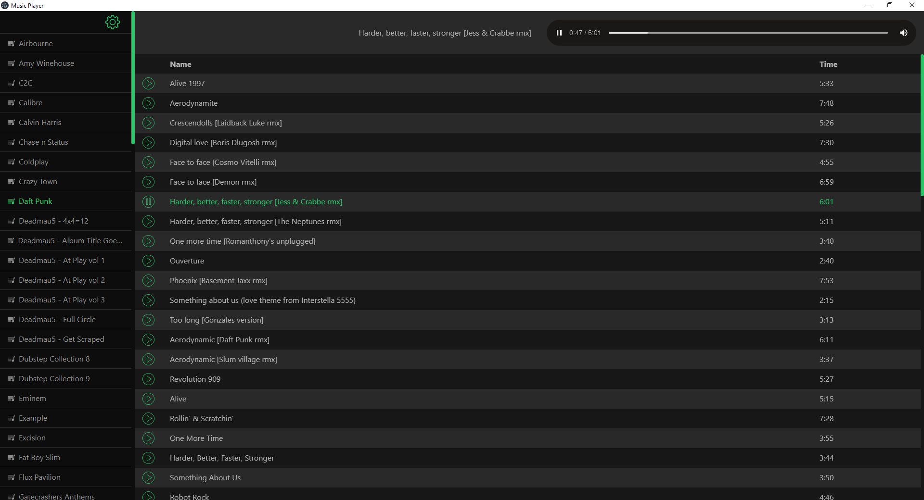Click the Name column header
This screenshot has height=500, width=924.
click(x=180, y=64)
